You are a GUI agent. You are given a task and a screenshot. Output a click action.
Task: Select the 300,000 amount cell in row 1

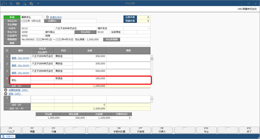click(x=89, y=58)
